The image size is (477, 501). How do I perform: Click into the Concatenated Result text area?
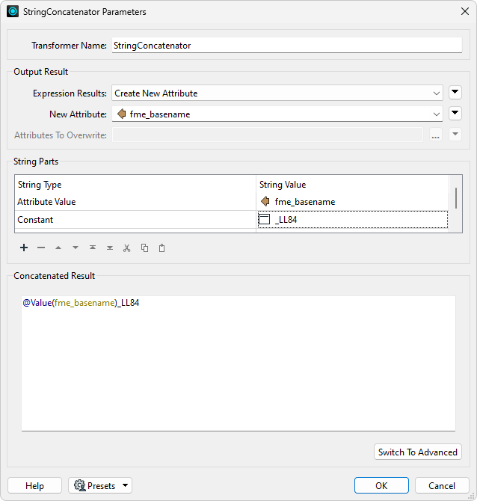238,363
